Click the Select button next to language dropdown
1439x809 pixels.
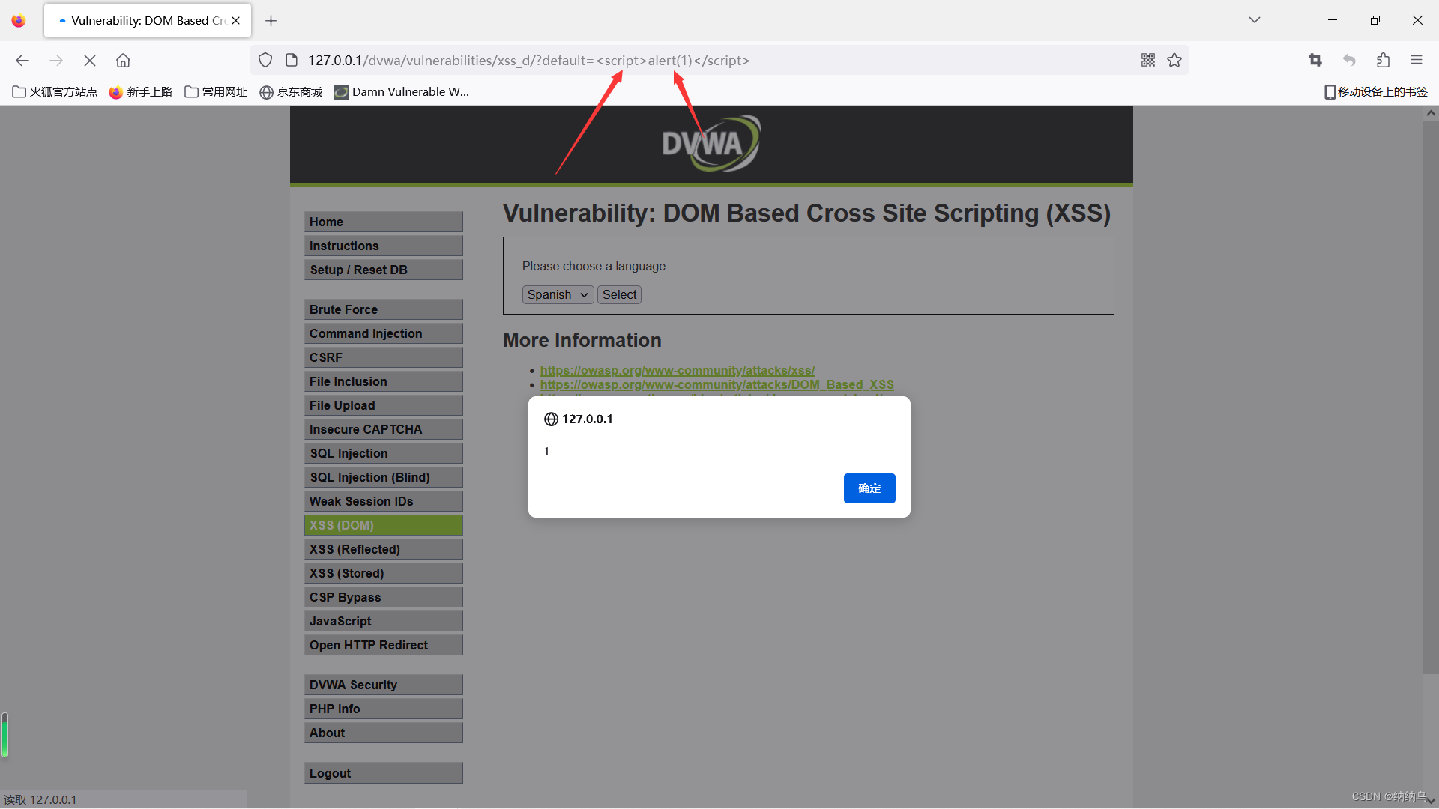click(x=618, y=294)
